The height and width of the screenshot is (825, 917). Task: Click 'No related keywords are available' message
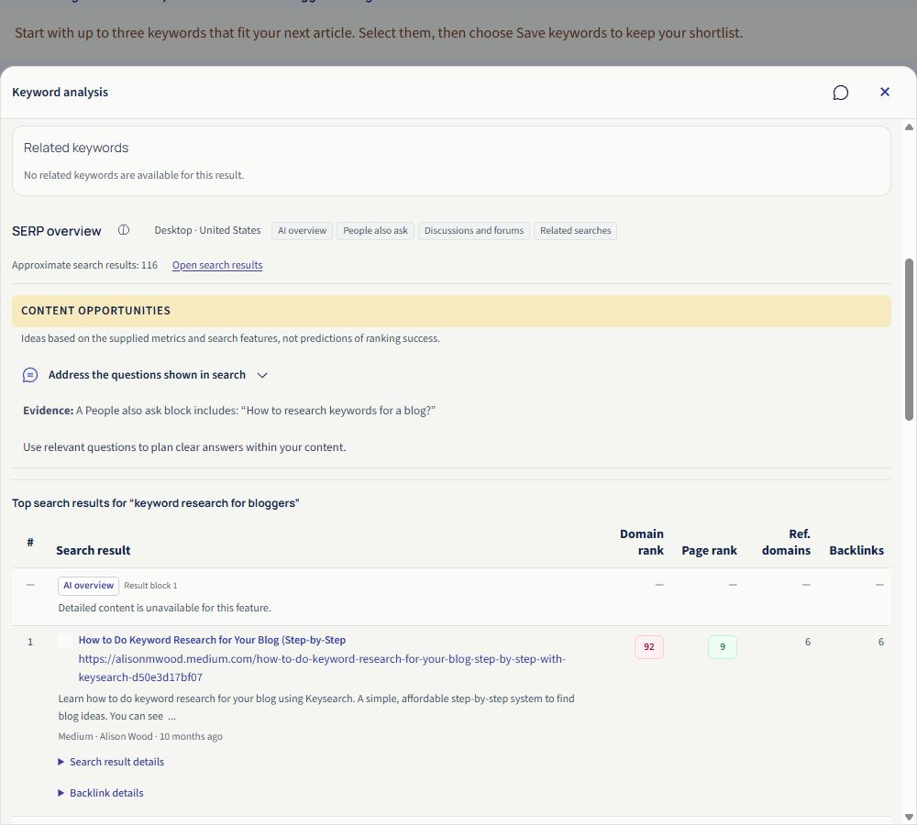[x=134, y=175]
